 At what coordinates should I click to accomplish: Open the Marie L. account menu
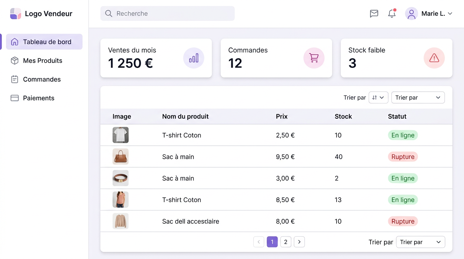pyautogui.click(x=429, y=13)
